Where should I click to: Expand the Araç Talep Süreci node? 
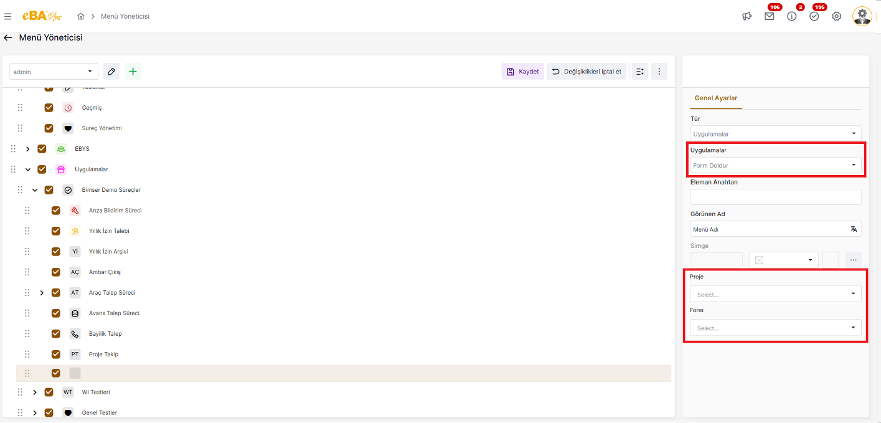[42, 293]
